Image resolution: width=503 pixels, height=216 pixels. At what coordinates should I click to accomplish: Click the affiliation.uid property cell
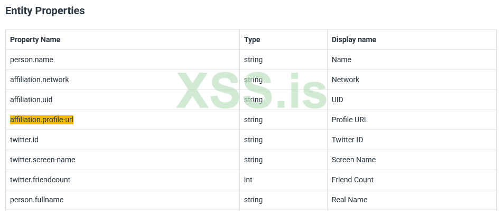[x=31, y=100]
